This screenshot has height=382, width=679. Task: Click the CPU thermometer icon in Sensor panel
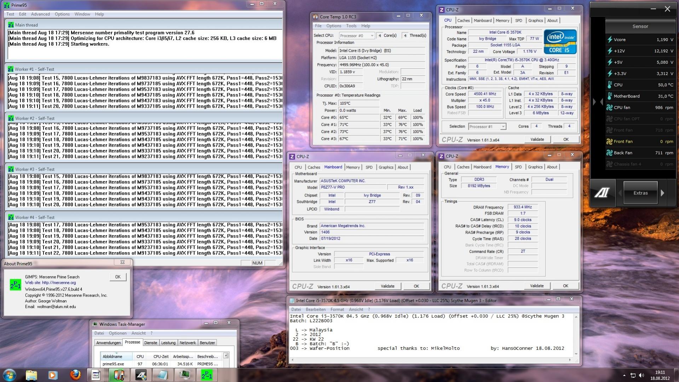610,85
